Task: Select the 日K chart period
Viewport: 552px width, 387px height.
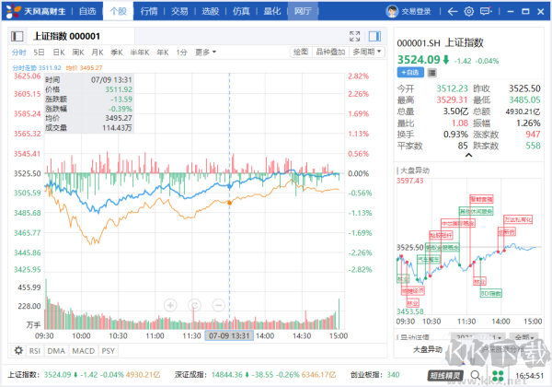Action: click(59, 53)
